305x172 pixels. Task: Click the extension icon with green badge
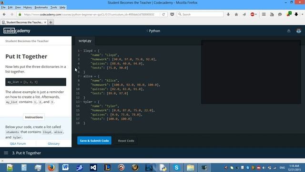[289, 14]
